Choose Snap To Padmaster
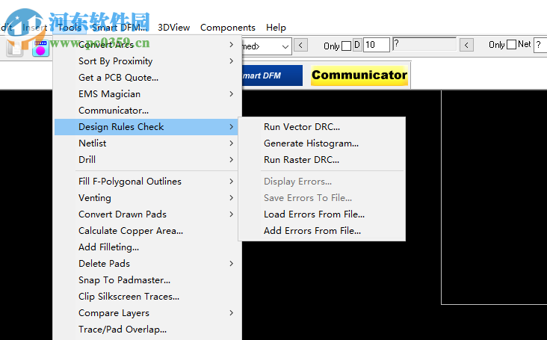Viewport: 547px width, 340px height. pyautogui.click(x=146, y=279)
